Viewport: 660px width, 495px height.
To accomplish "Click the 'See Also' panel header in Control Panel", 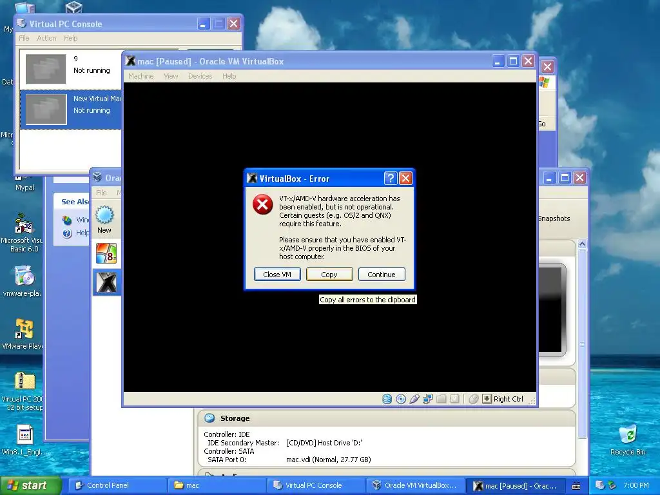I will pyautogui.click(x=75, y=202).
